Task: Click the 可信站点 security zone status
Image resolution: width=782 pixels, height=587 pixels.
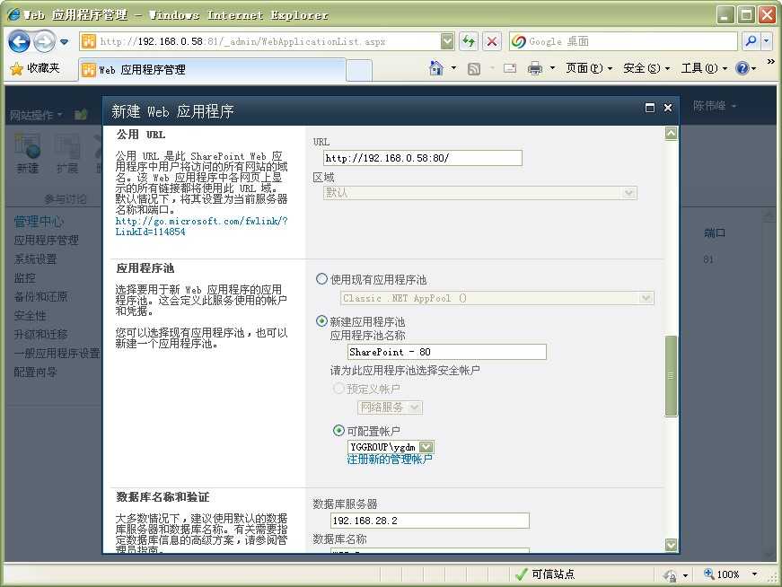Action: (x=546, y=574)
